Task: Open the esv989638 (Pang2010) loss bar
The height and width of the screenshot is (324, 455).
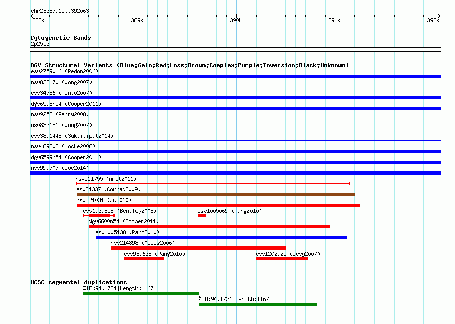Action: (144, 259)
